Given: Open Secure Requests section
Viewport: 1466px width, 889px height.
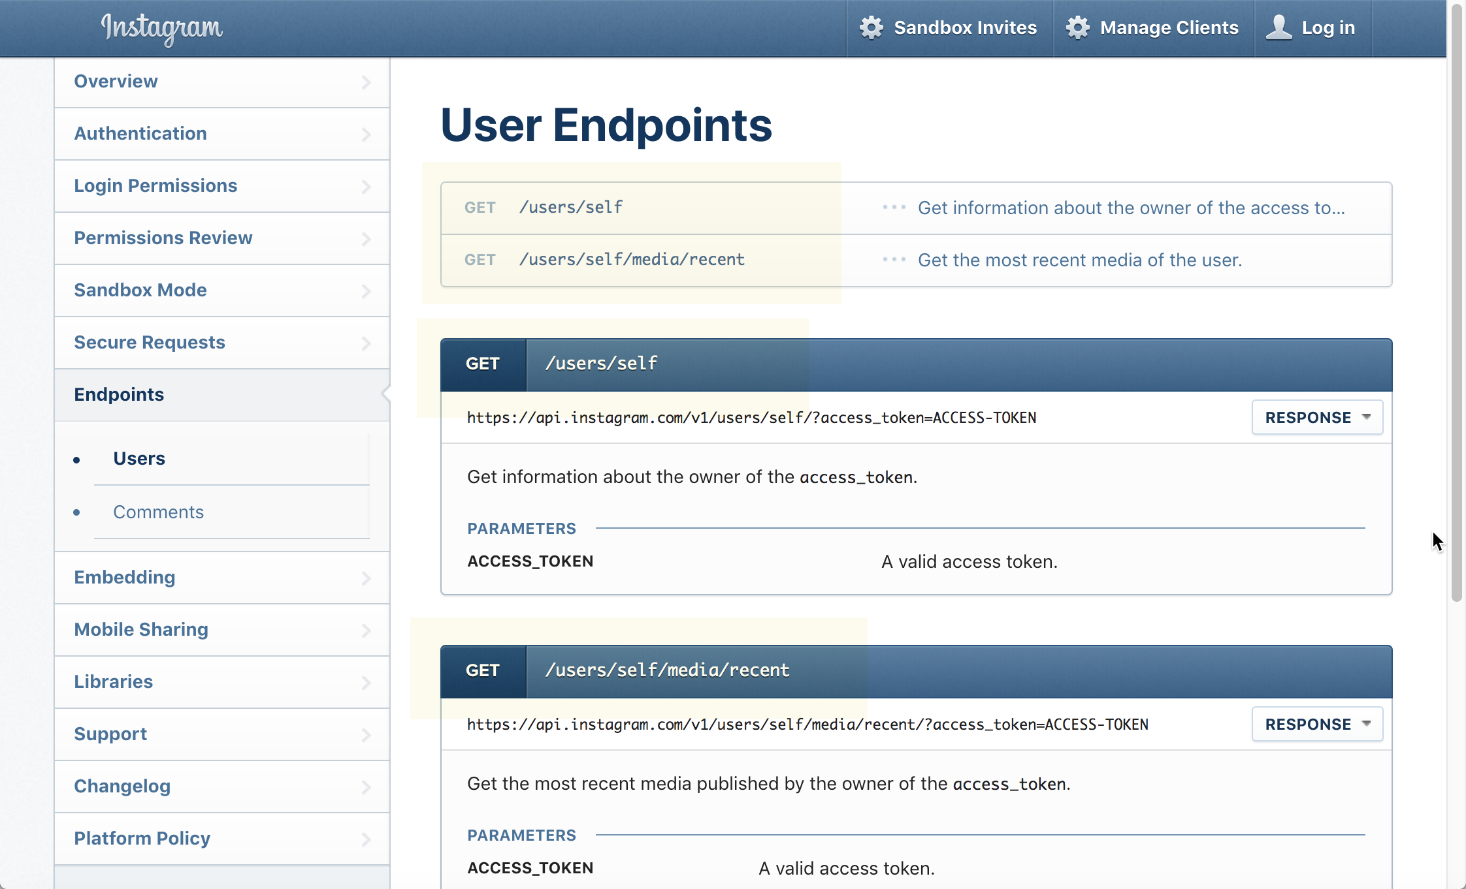Looking at the screenshot, I should click(x=222, y=343).
